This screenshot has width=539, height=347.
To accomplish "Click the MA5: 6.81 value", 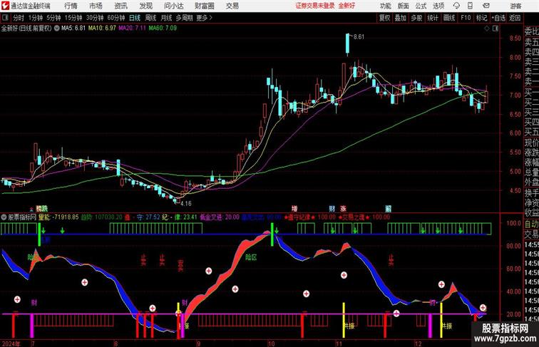I will tap(73, 29).
